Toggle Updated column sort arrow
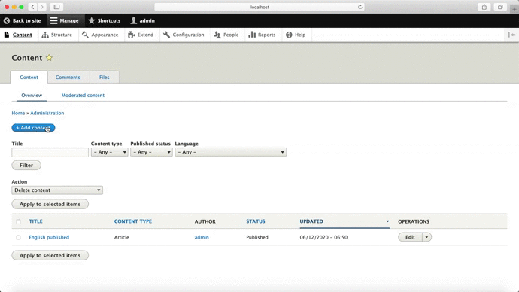This screenshot has width=519, height=292. 387,221
